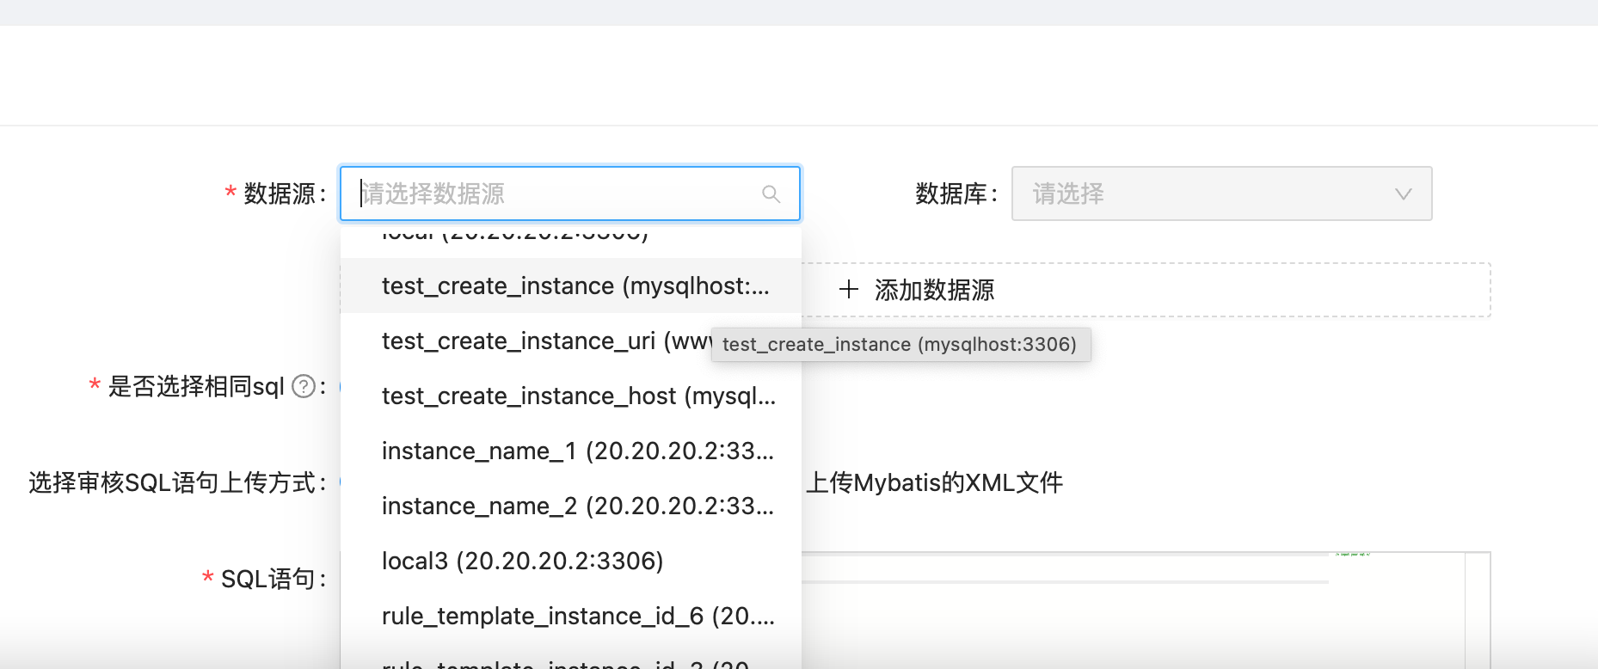This screenshot has width=1598, height=669.
Task: Click the help icon beside 是否选择相同sql
Action: click(304, 387)
